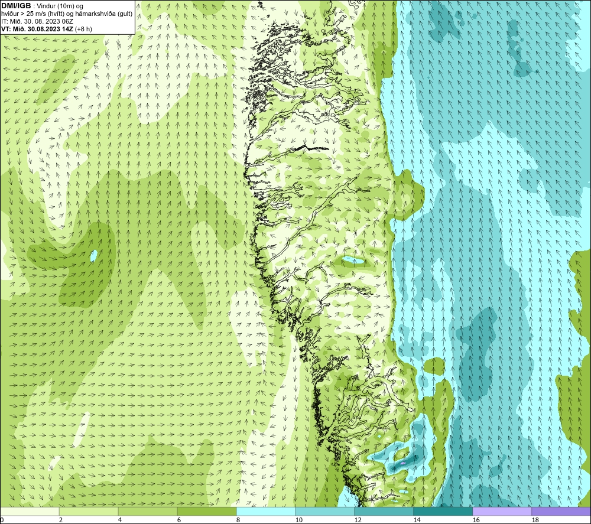591x524 pixels.
Task: Click the 'DMI/IGB : Vindur (10m) og' title line
Action: pos(42,6)
